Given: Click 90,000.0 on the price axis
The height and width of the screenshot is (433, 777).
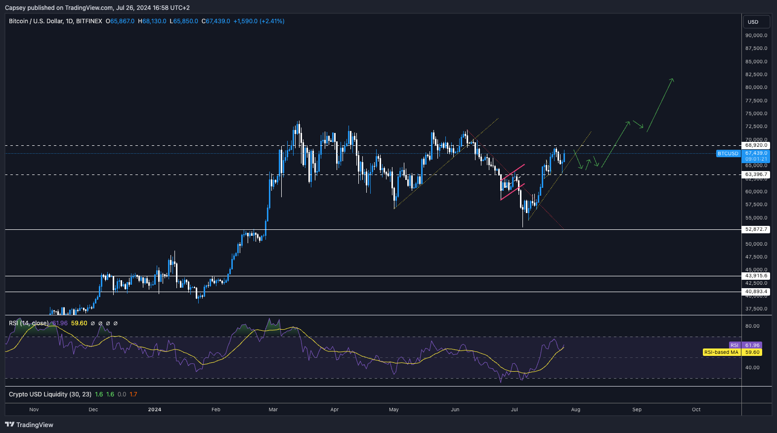Looking at the screenshot, I should tap(756, 36).
